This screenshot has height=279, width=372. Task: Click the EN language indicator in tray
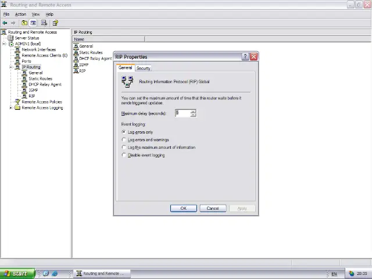[334, 274]
